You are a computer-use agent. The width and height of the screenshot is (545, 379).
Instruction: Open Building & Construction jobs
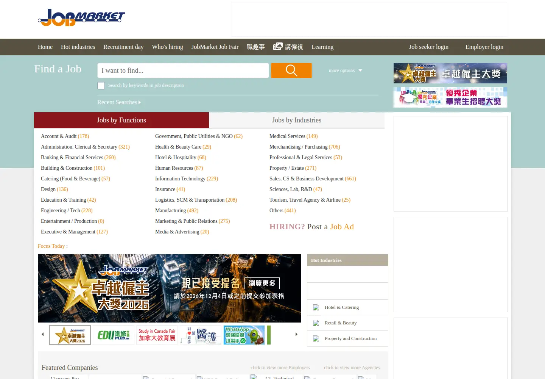(x=73, y=168)
